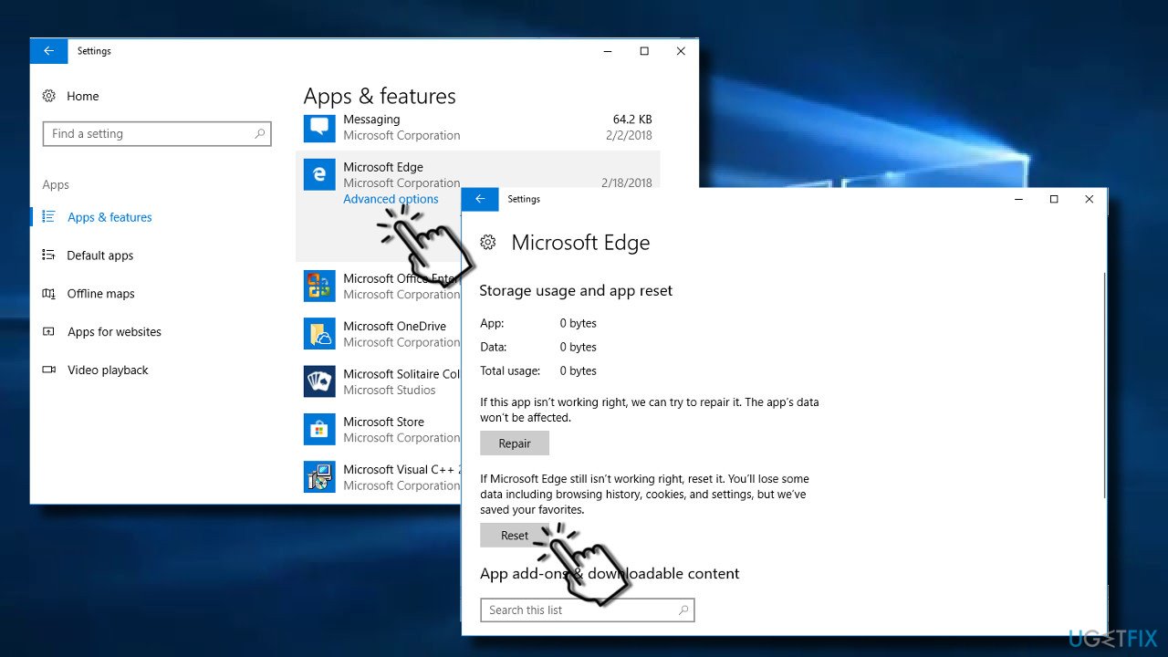This screenshot has width=1168, height=657.
Task: Close the Microsoft Edge settings window
Action: point(1089,199)
